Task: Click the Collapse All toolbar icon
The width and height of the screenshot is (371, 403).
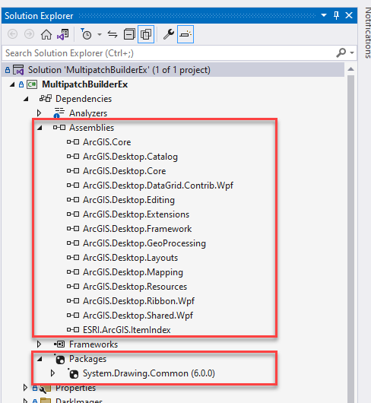Action: 129,34
